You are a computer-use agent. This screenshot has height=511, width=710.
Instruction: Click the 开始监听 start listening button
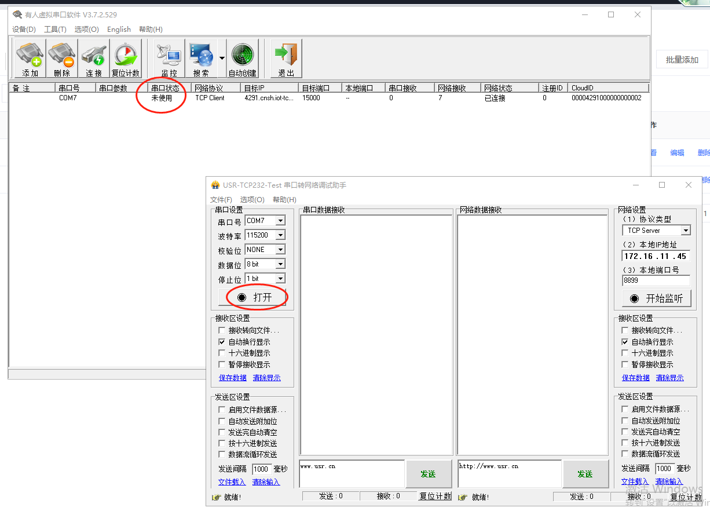point(656,298)
